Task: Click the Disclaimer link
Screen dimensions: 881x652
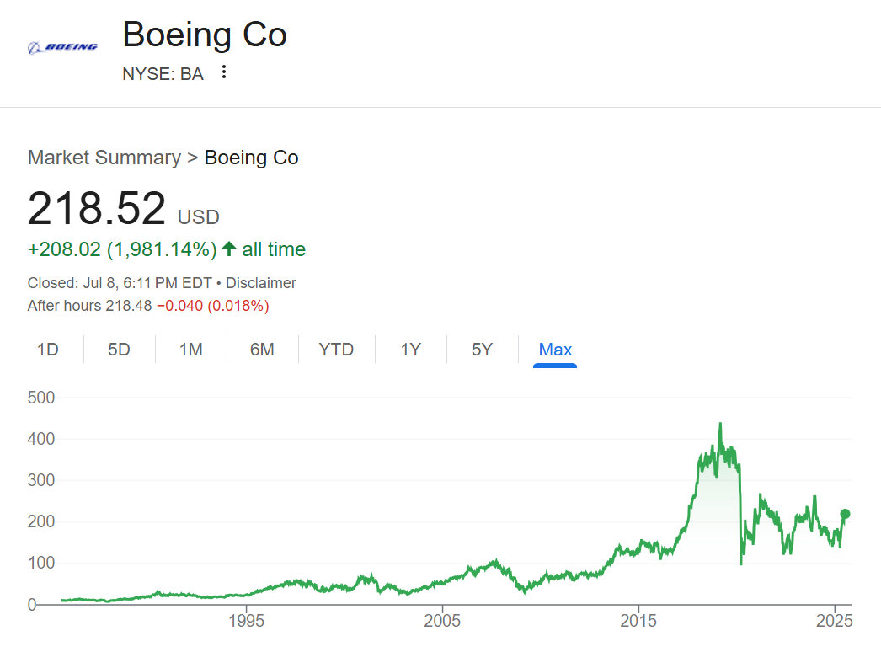Action: 261,283
